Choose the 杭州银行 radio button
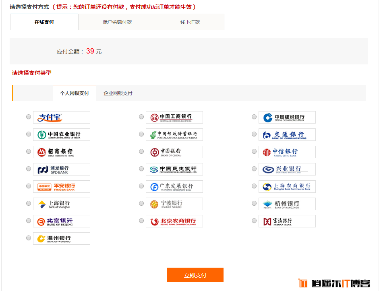This screenshot has width=379, height=291. 254,203
